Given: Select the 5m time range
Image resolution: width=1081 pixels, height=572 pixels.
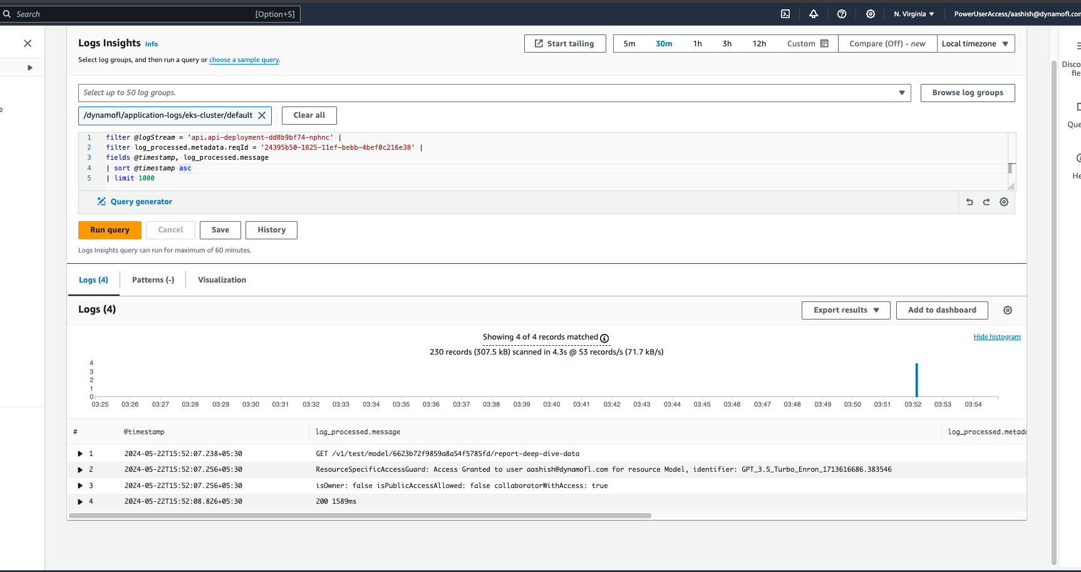Looking at the screenshot, I should (629, 44).
